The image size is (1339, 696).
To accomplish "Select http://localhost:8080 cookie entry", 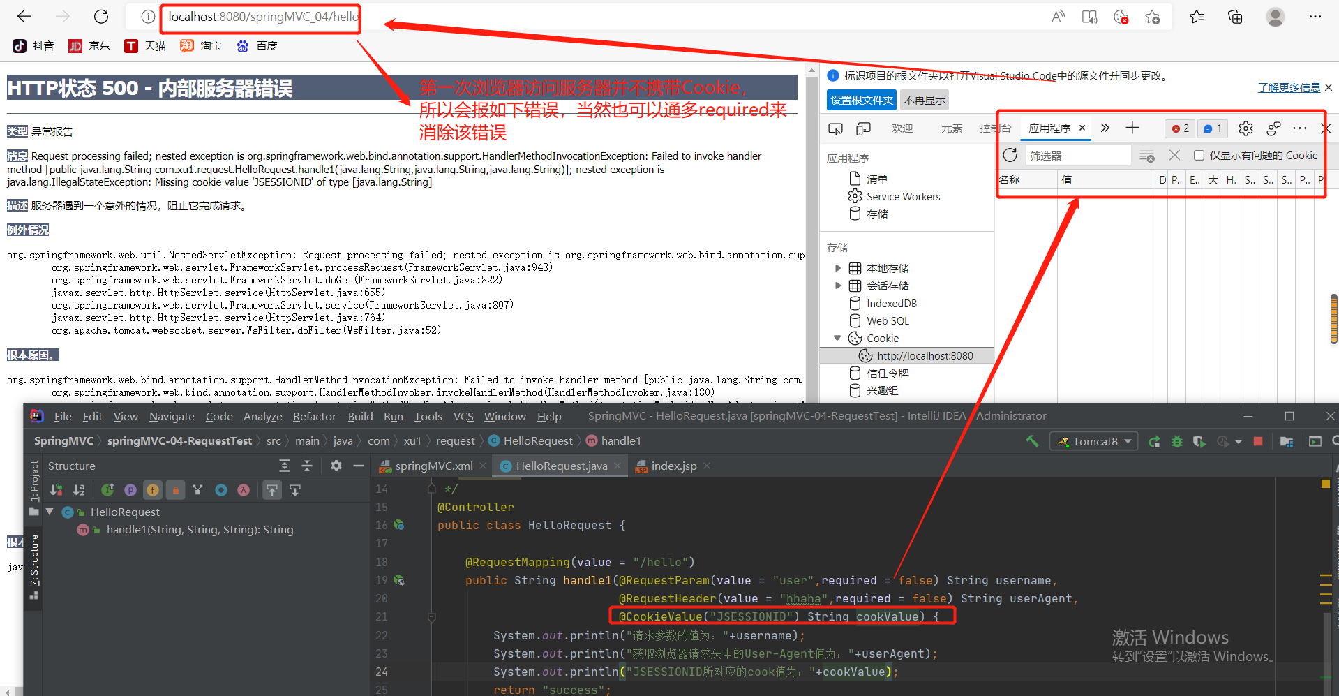I will point(925,356).
